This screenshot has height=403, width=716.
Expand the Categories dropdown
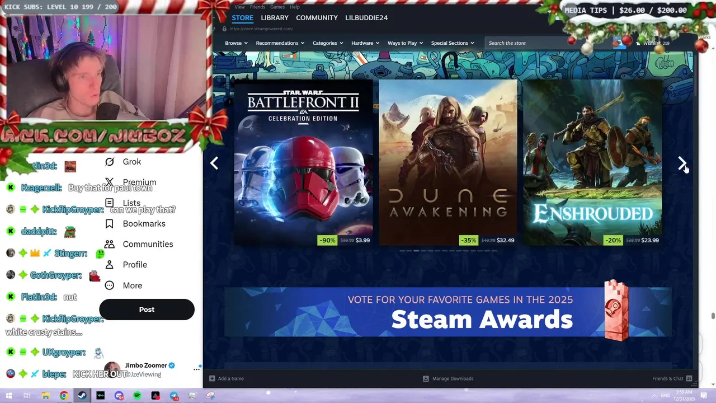pyautogui.click(x=327, y=43)
